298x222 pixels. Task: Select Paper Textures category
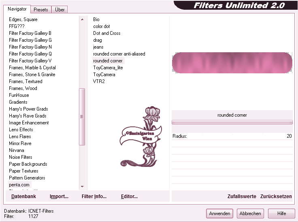coord(23,171)
